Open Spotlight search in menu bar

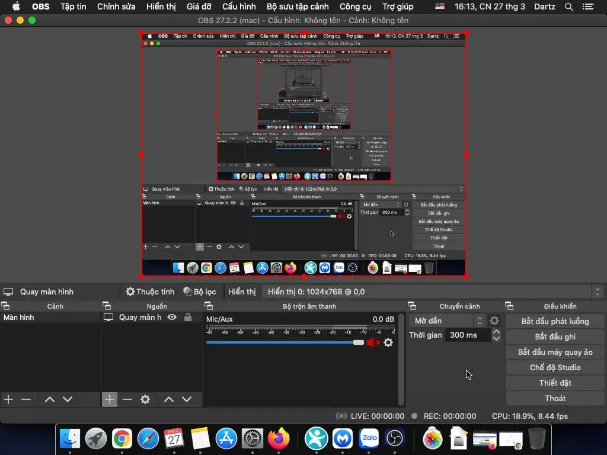tap(568, 7)
